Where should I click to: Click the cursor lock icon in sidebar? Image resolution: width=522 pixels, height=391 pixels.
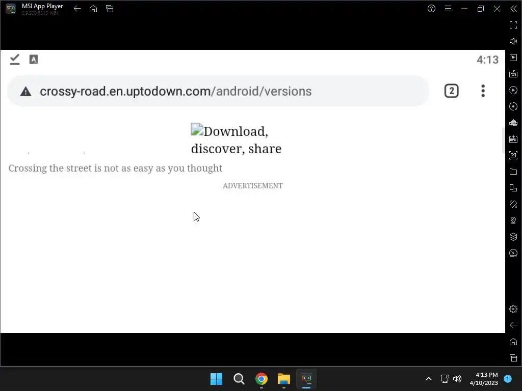[x=513, y=58]
